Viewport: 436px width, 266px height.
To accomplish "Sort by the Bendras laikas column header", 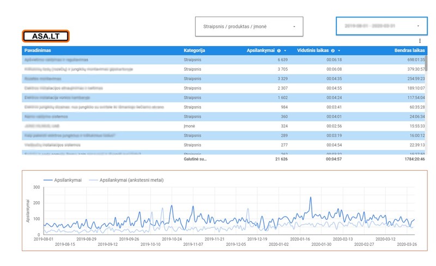I will click(410, 50).
